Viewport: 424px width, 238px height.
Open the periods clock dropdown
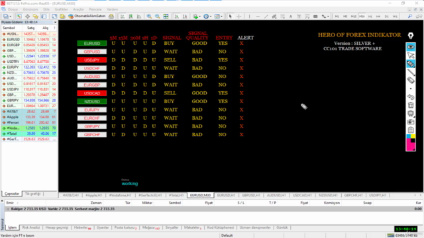click(207, 17)
